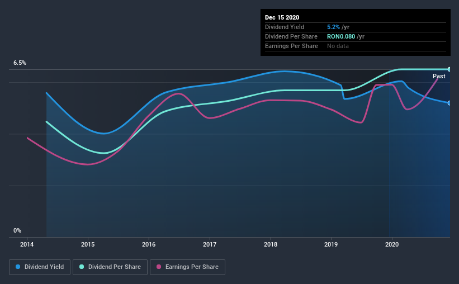Image resolution: width=459 pixels, height=284 pixels.
Task: Click the pink Earnings Per Share legend dot
Action: (159, 267)
